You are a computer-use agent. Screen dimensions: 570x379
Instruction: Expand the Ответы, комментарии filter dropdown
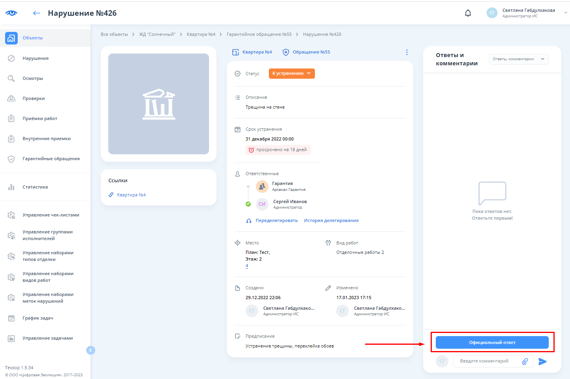(x=518, y=59)
